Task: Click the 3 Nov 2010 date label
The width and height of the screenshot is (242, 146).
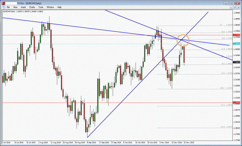Action: (x=164, y=143)
